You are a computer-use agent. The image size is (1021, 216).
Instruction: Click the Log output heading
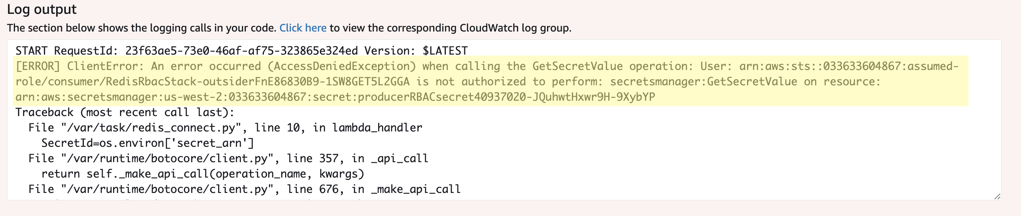coord(42,9)
